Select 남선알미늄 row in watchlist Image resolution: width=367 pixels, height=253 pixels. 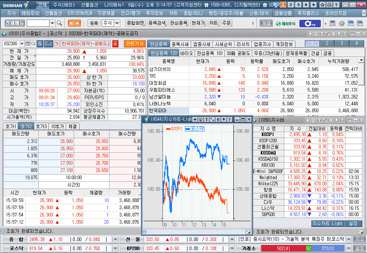coord(253,97)
